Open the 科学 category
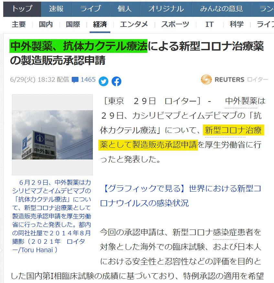The height and width of the screenshot is (283, 274). pyautogui.click(x=236, y=24)
